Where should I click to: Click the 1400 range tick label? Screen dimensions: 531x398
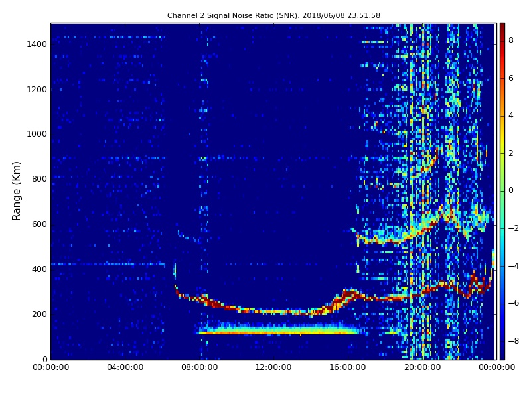37,44
